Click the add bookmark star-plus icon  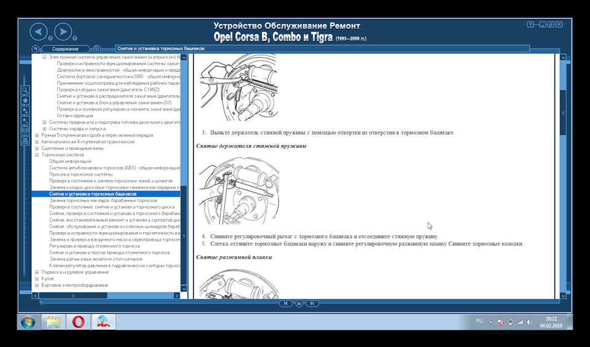(25, 111)
